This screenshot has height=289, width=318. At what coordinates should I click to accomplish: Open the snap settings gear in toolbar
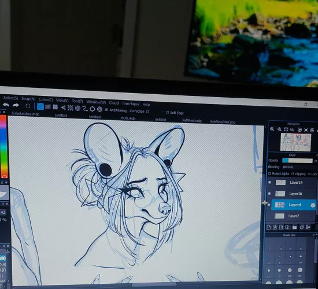tap(99, 109)
